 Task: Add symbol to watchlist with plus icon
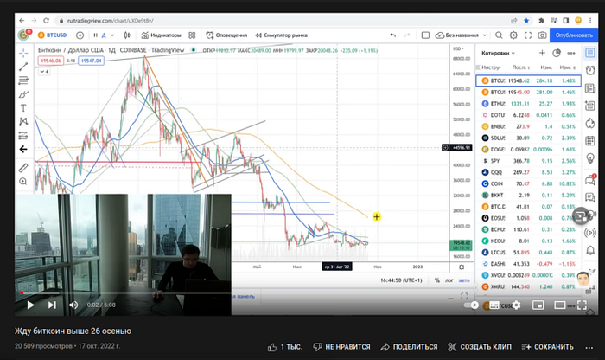tap(542, 53)
